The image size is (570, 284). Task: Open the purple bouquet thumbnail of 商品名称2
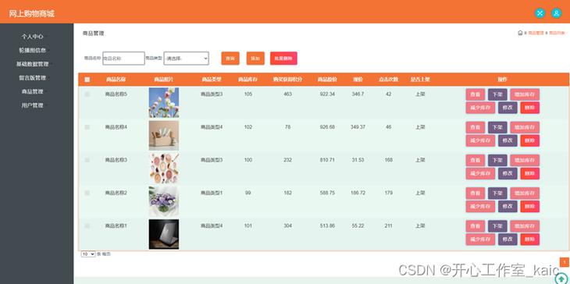pyautogui.click(x=164, y=201)
